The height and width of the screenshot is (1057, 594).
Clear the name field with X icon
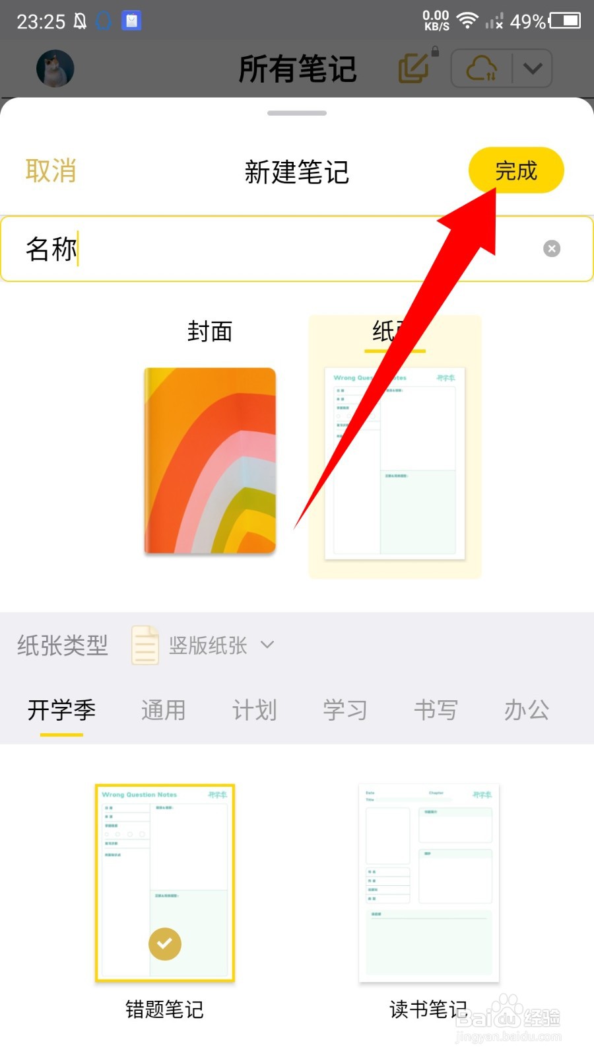point(552,248)
